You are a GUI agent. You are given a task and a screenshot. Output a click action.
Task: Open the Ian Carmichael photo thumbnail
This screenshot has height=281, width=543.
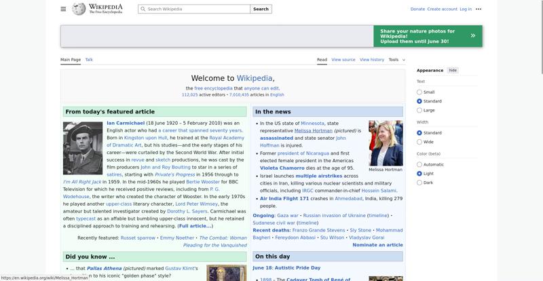point(83,148)
